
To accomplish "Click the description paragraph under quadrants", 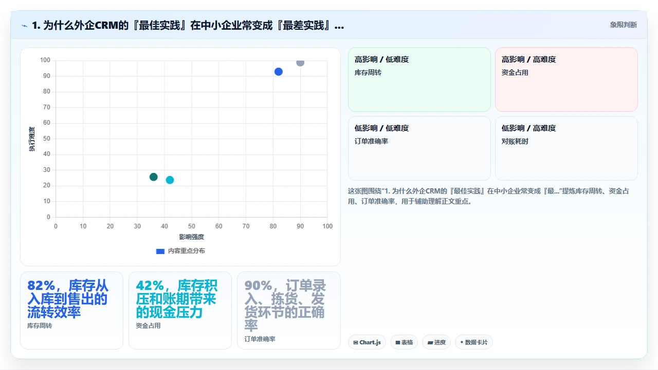I will (x=488, y=196).
